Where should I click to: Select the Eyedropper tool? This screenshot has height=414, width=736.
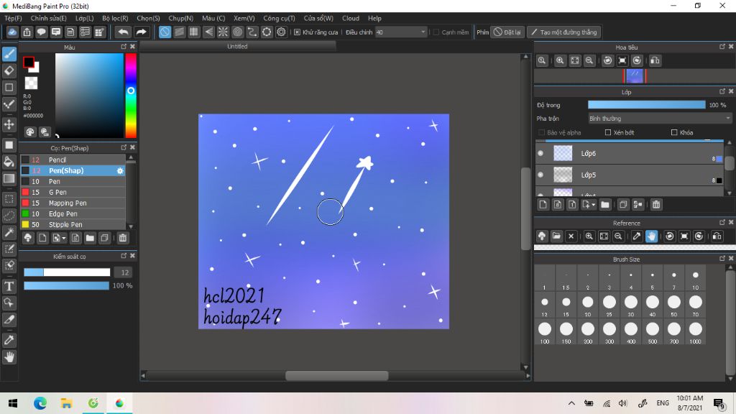[x=9, y=340]
